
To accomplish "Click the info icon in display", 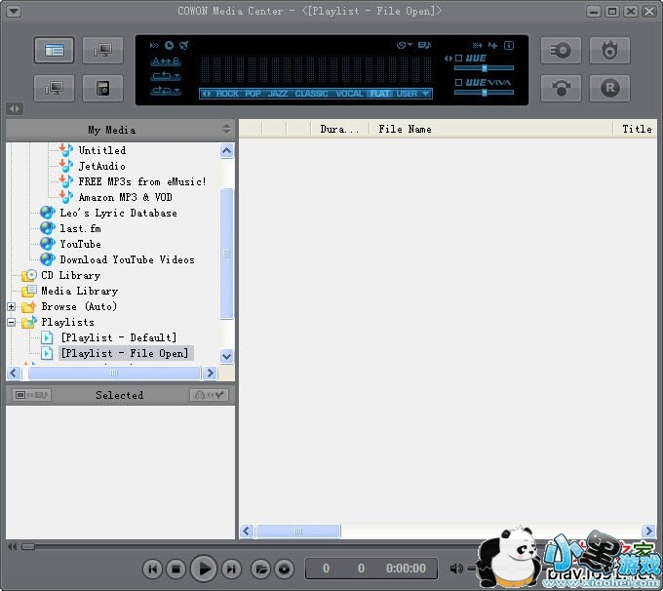I will click(509, 45).
